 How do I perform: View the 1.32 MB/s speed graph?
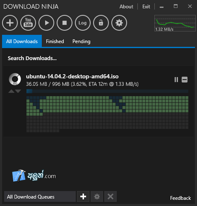click(x=175, y=23)
